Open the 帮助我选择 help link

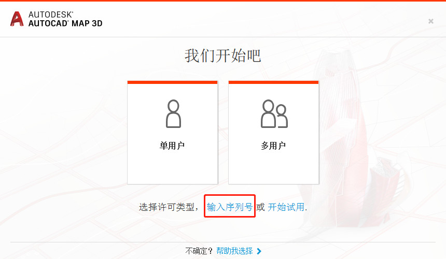pos(234,251)
